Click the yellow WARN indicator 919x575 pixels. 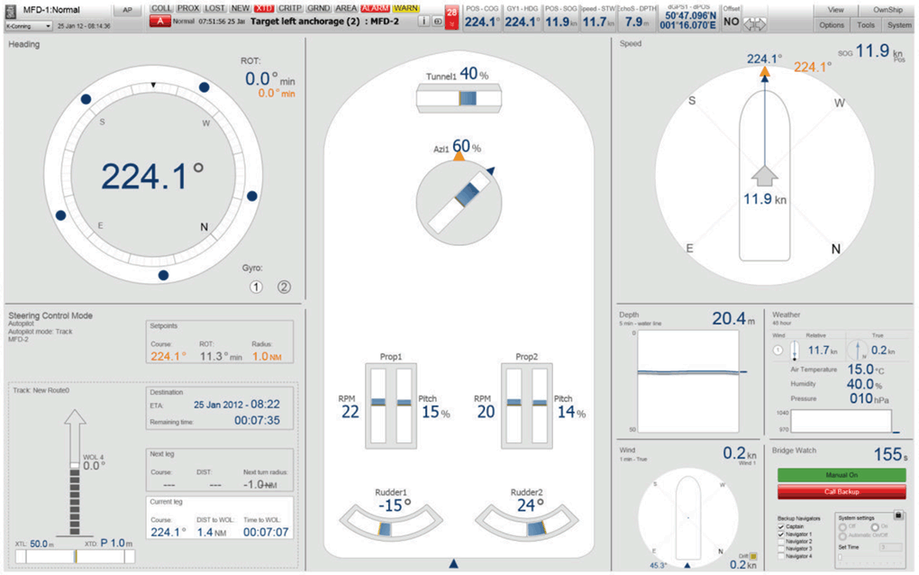click(406, 7)
